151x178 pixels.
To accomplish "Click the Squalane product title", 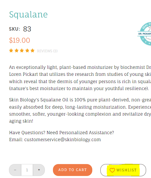I will pyautogui.click(x=28, y=15).
